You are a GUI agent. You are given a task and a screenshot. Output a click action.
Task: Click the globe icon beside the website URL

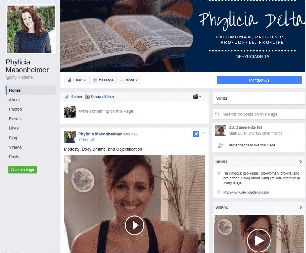coord(219,192)
